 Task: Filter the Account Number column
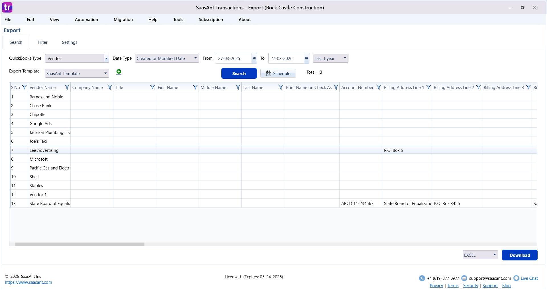(x=379, y=87)
